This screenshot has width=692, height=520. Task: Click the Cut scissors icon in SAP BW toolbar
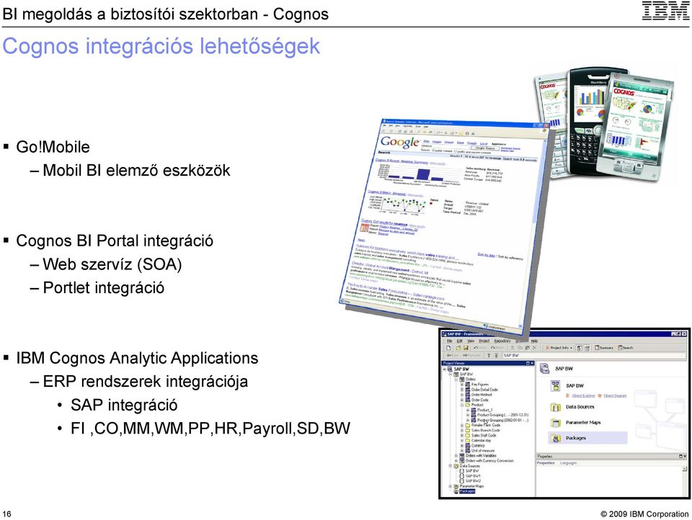pyautogui.click(x=513, y=348)
